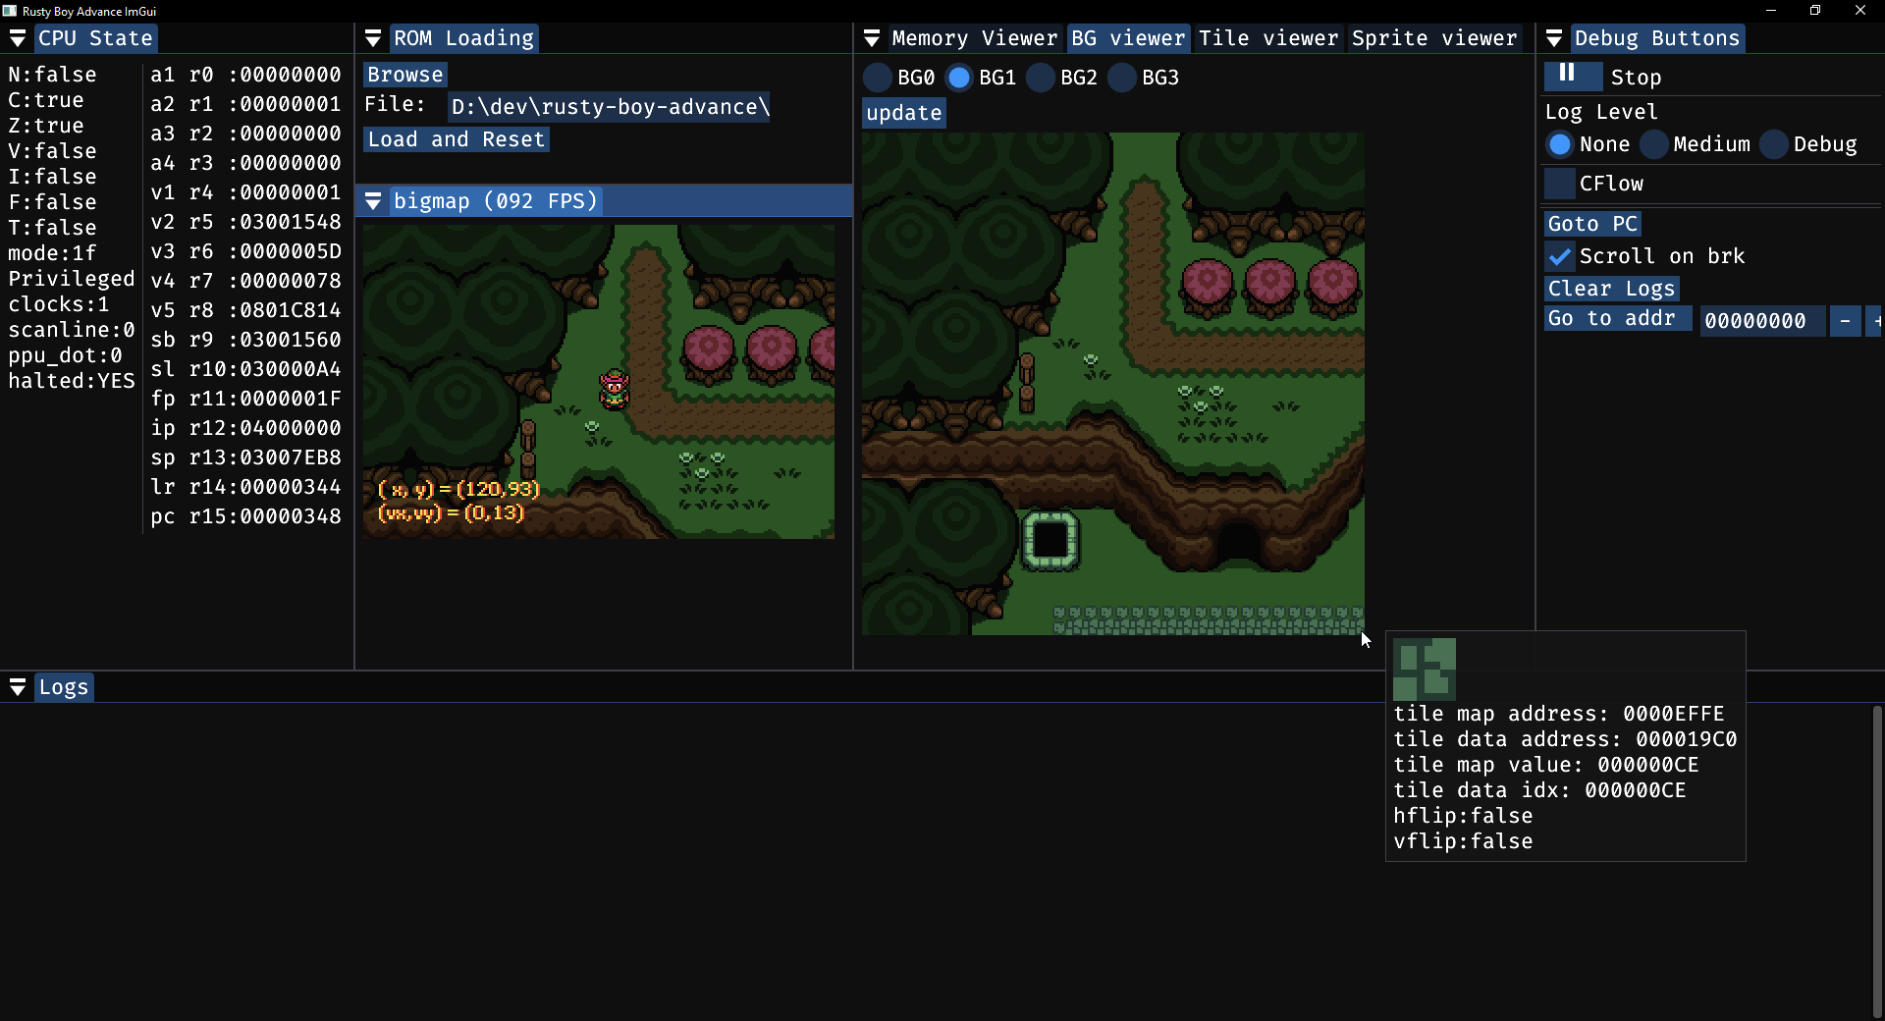
Task: Click the r8 register value 0801C814
Action: tap(291, 310)
